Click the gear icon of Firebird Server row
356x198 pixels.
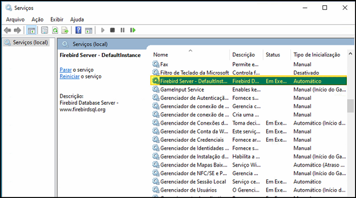156,81
